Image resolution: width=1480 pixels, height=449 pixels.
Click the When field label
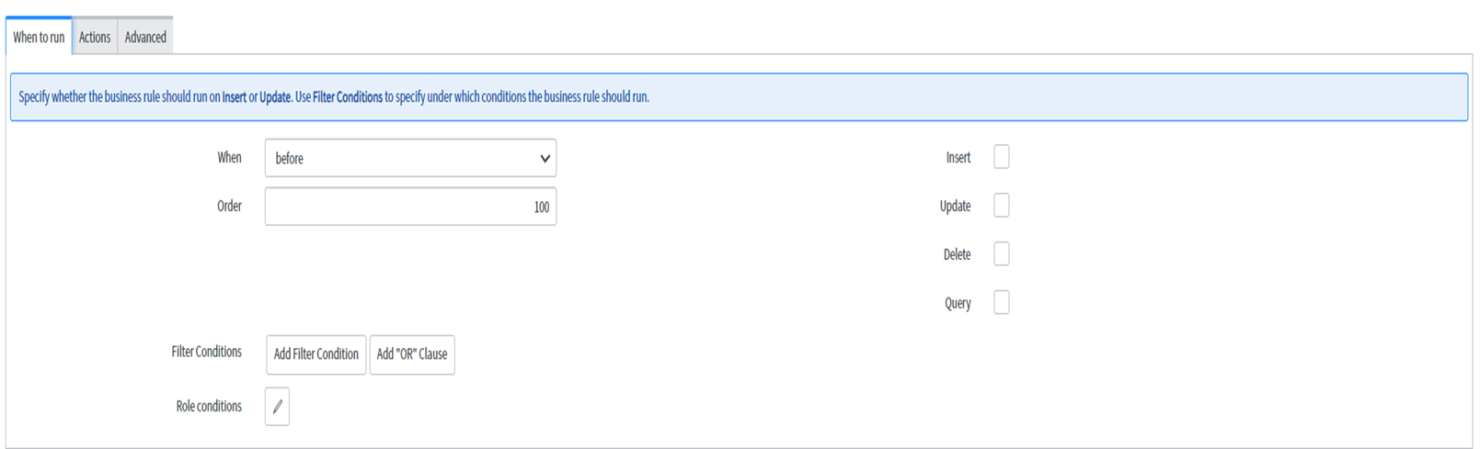pyautogui.click(x=229, y=158)
